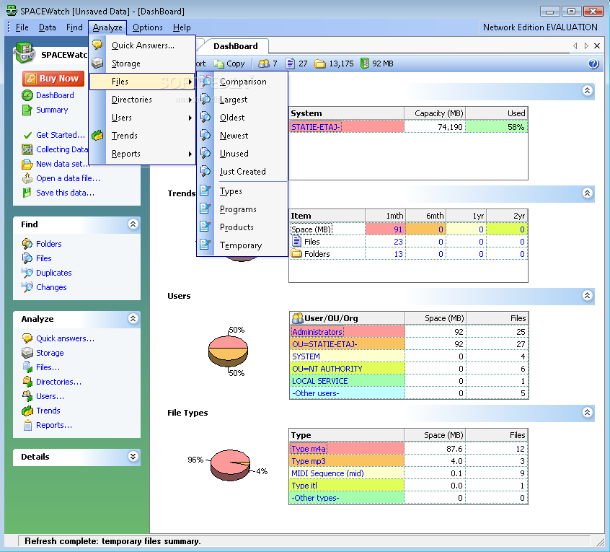The width and height of the screenshot is (610, 552).
Task: Click Find Files icon in sidebar
Action: [x=27, y=258]
